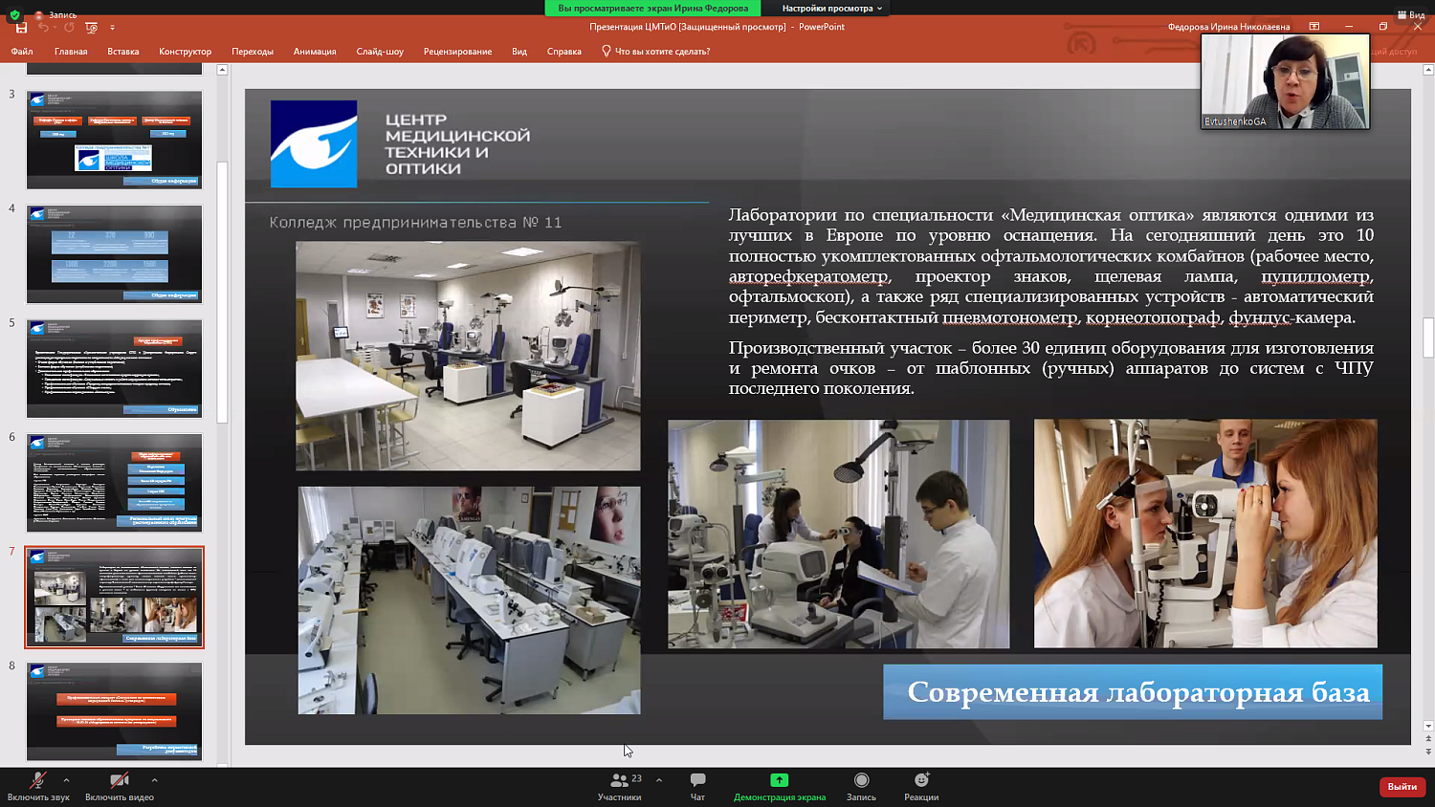Screen dimensions: 1435x807
Task: Open the Чат panel in Zoom
Action: 696,786
